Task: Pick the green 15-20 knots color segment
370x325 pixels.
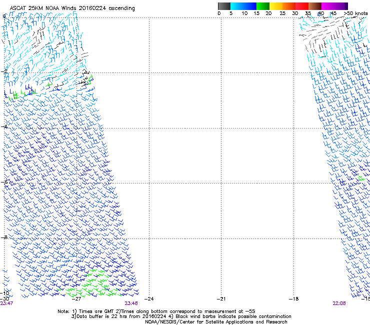Action: (x=263, y=6)
